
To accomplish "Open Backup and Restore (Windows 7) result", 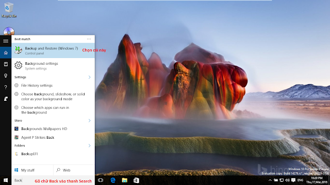I will click(x=53, y=50).
